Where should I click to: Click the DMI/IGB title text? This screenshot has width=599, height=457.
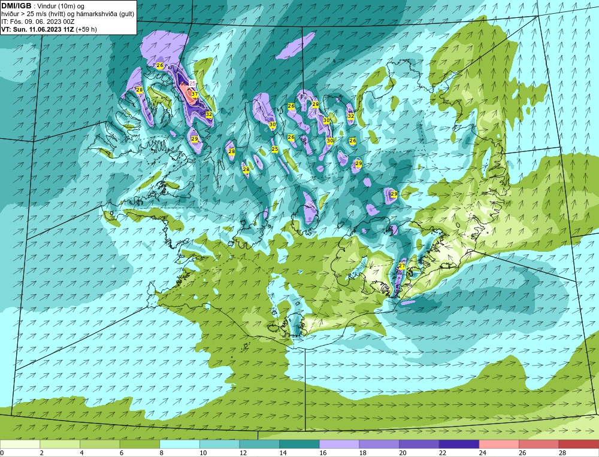(16, 5)
